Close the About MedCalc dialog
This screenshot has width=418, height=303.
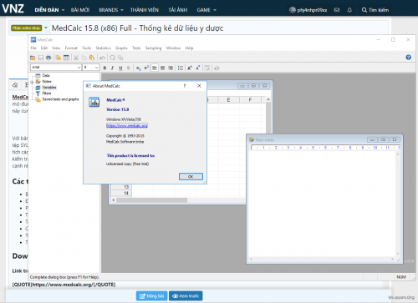coord(199,86)
